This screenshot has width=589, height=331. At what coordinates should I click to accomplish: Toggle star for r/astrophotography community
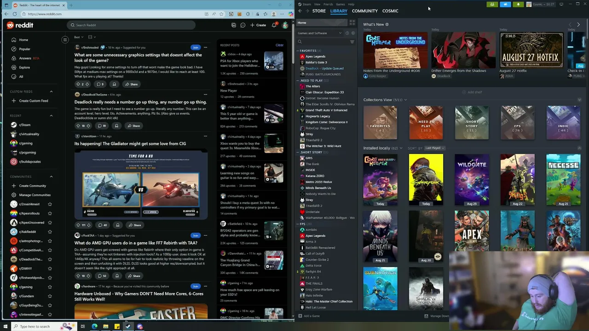(50, 241)
